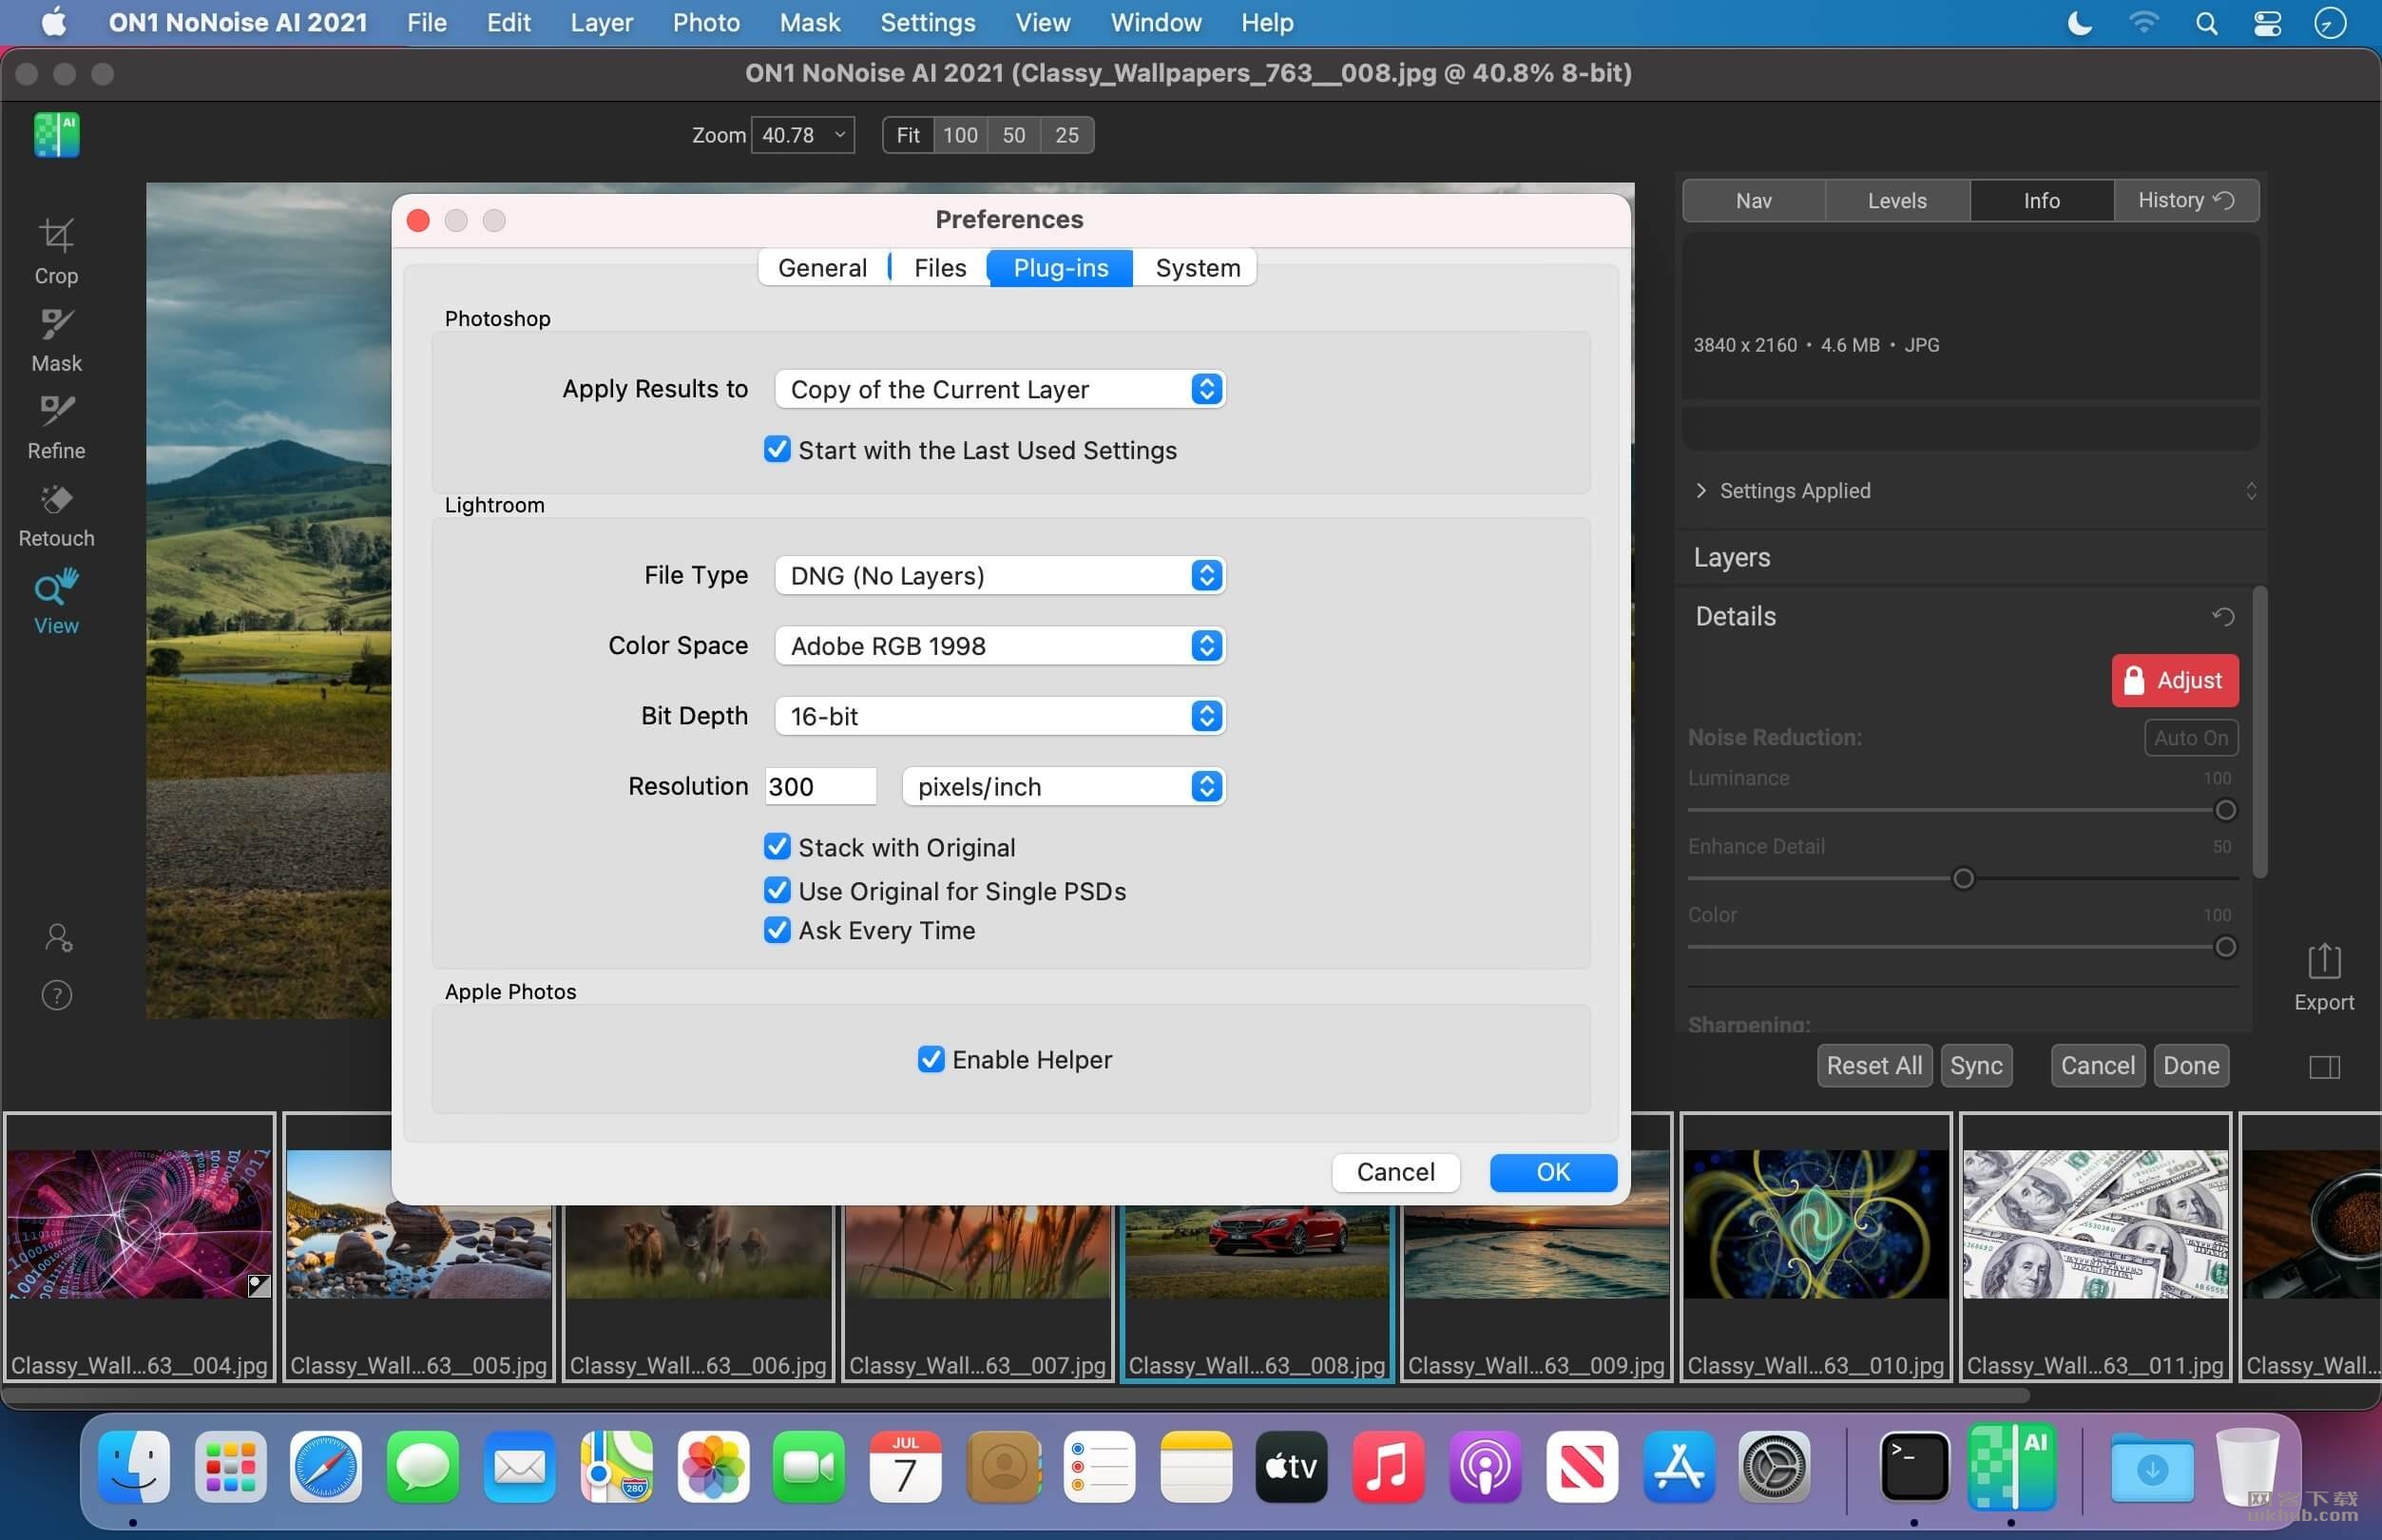Image resolution: width=2382 pixels, height=1540 pixels.
Task: Open Photos app from the dock
Action: pos(713,1466)
